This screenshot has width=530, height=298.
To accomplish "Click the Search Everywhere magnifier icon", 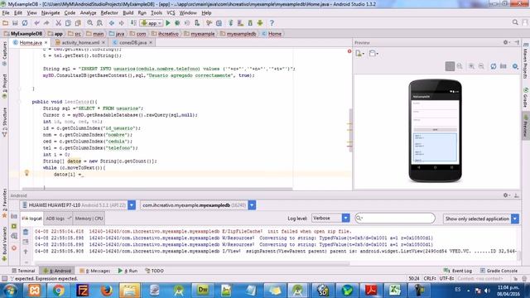I will tap(515, 22).
